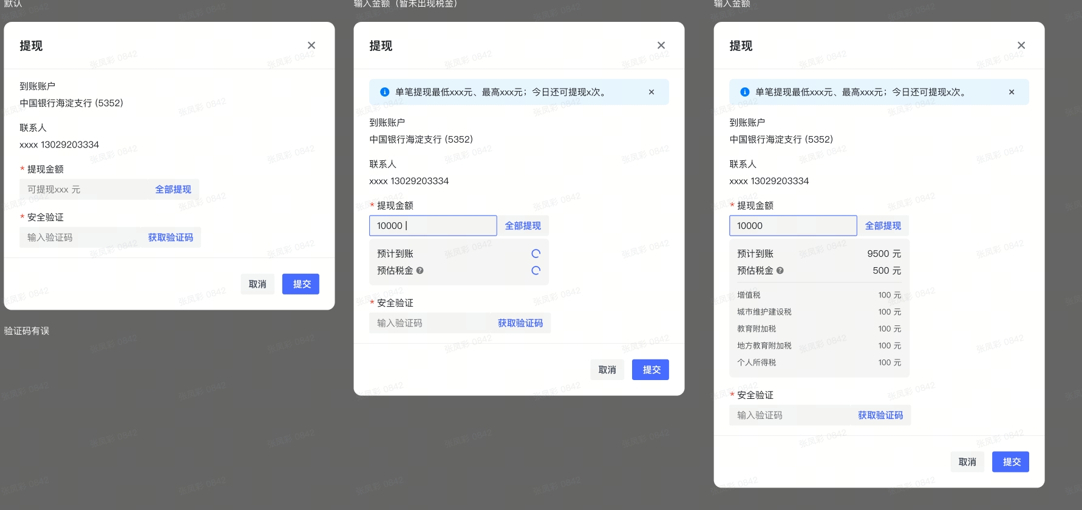Focus the 10000 amount field above 9500 元
This screenshot has height=510, width=1082.
pos(792,226)
